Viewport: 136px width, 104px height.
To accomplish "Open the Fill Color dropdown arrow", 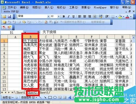I will [123, 17].
